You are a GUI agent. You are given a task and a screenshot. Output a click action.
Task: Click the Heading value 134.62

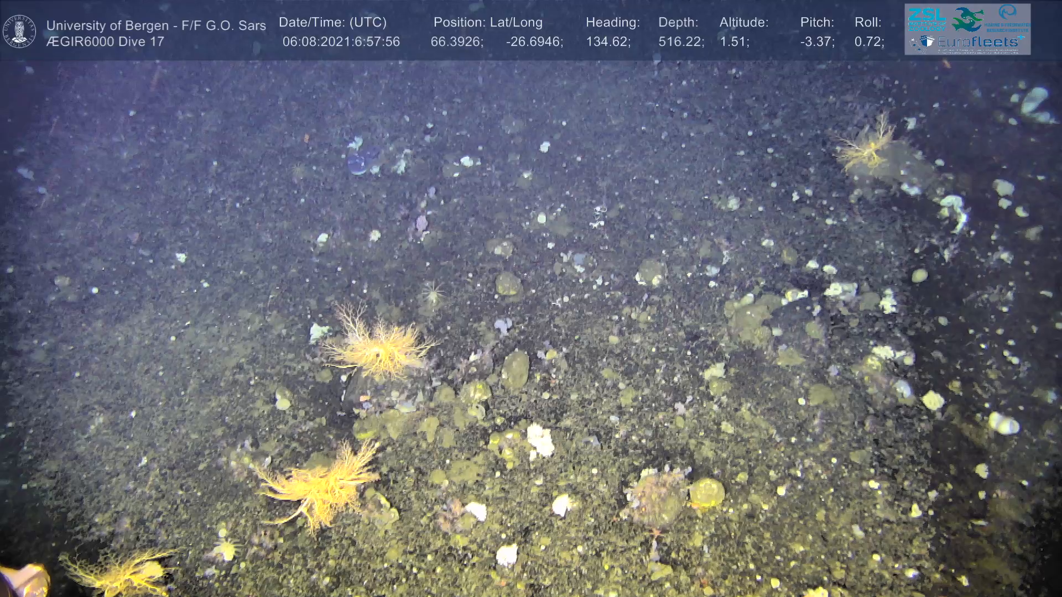(x=608, y=42)
